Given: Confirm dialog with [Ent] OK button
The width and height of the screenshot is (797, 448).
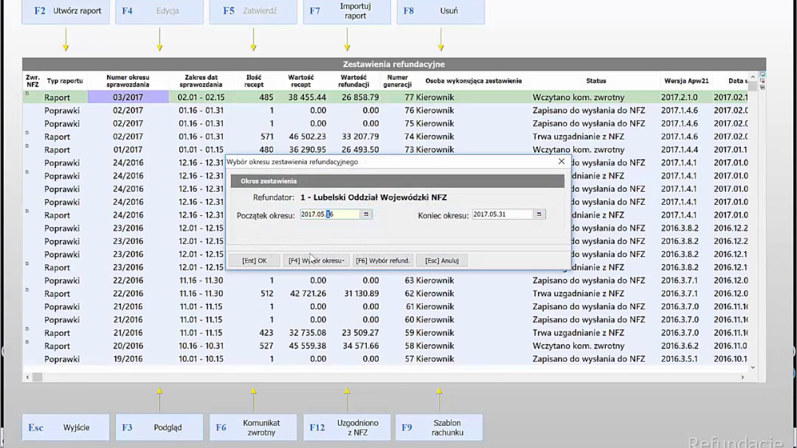Looking at the screenshot, I should [x=254, y=261].
